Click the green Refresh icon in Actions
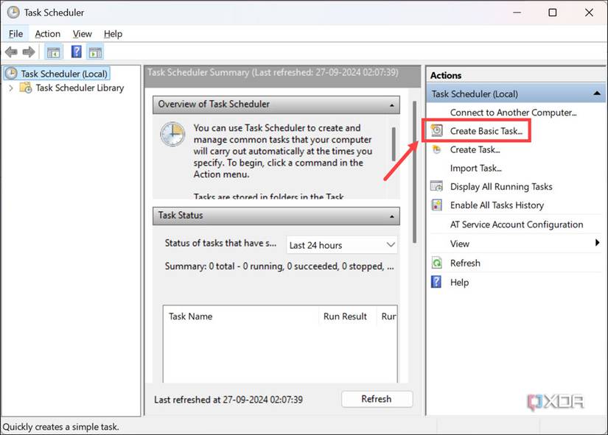The image size is (608, 435). (x=436, y=263)
